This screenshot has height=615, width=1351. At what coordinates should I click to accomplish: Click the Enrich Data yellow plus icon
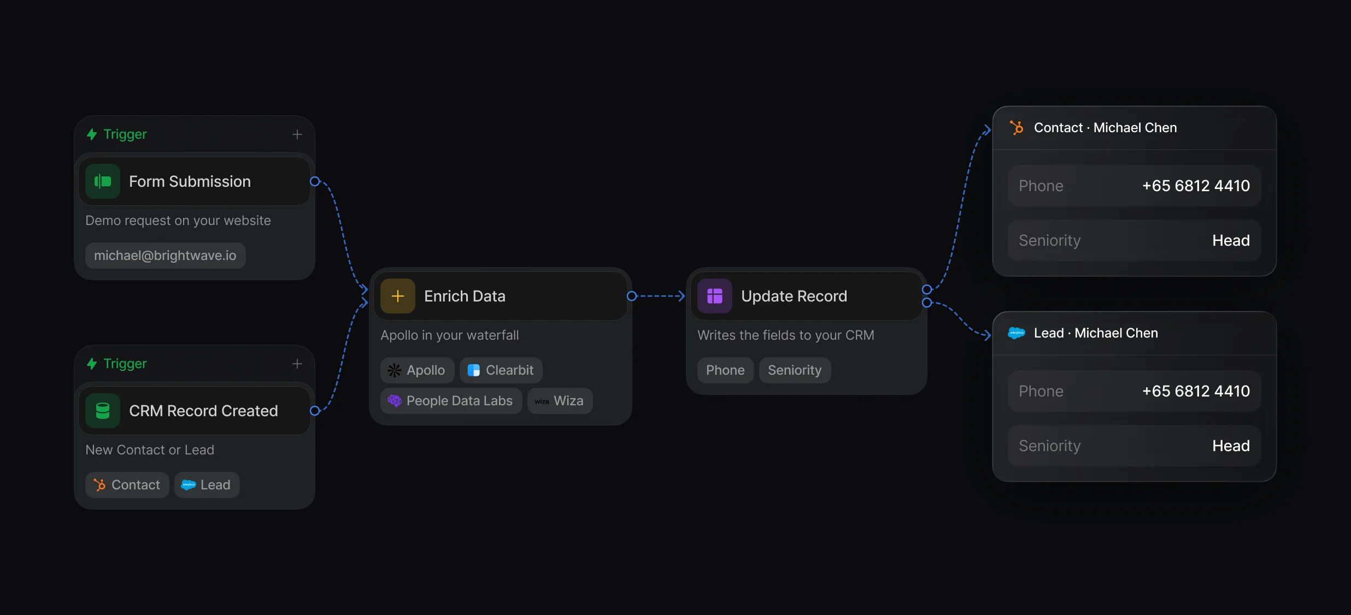click(398, 296)
